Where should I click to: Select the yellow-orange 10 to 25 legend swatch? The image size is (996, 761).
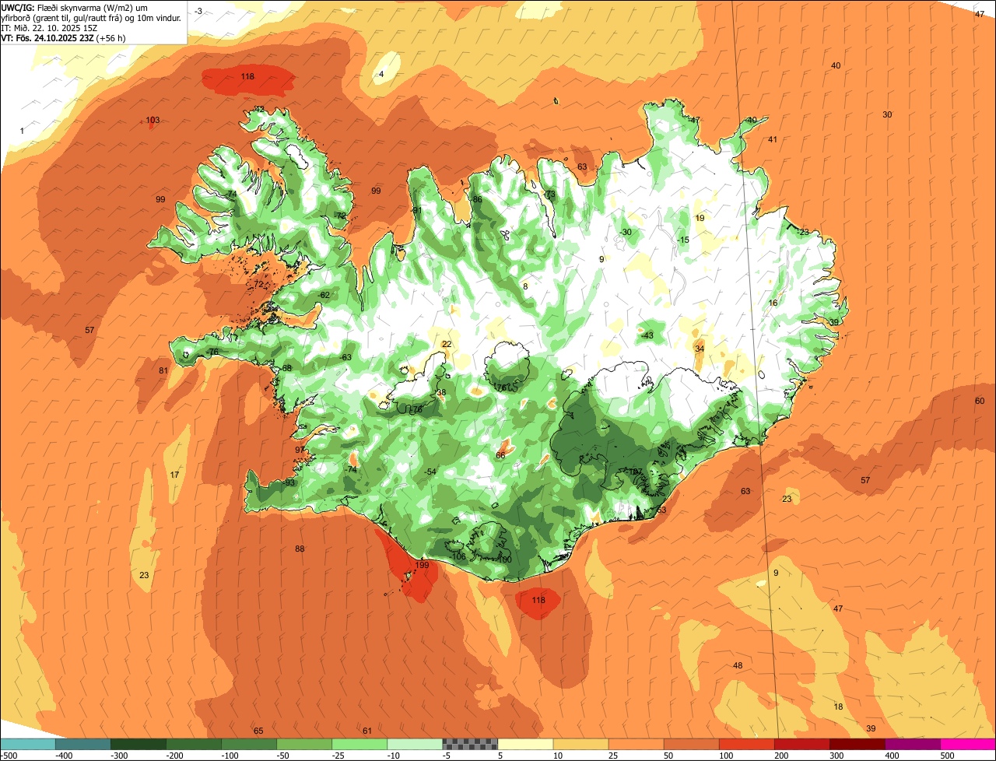point(580,744)
